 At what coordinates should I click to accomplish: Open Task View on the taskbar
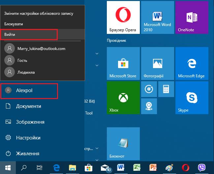point(40,168)
